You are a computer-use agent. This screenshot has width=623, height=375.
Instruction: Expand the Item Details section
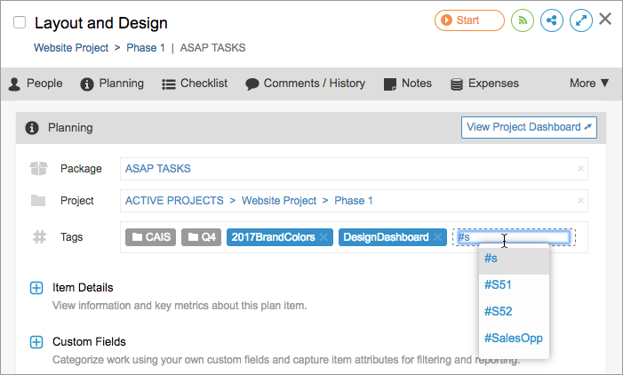pos(36,288)
